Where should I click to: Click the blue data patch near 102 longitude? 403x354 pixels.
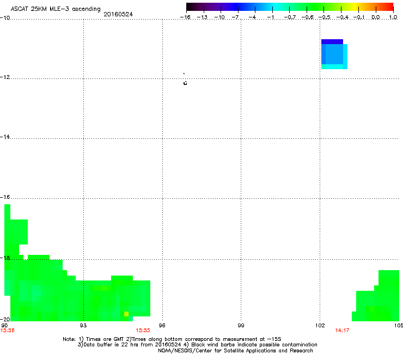tap(334, 54)
